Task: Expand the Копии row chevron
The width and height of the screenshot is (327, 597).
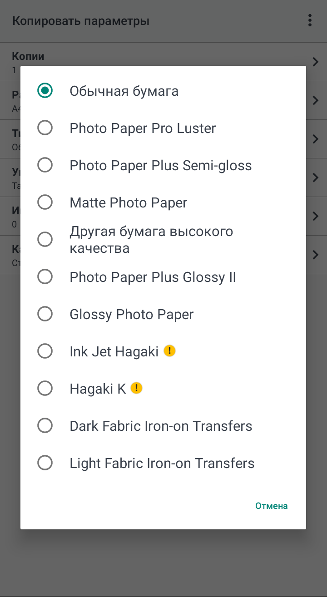Action: 316,62
